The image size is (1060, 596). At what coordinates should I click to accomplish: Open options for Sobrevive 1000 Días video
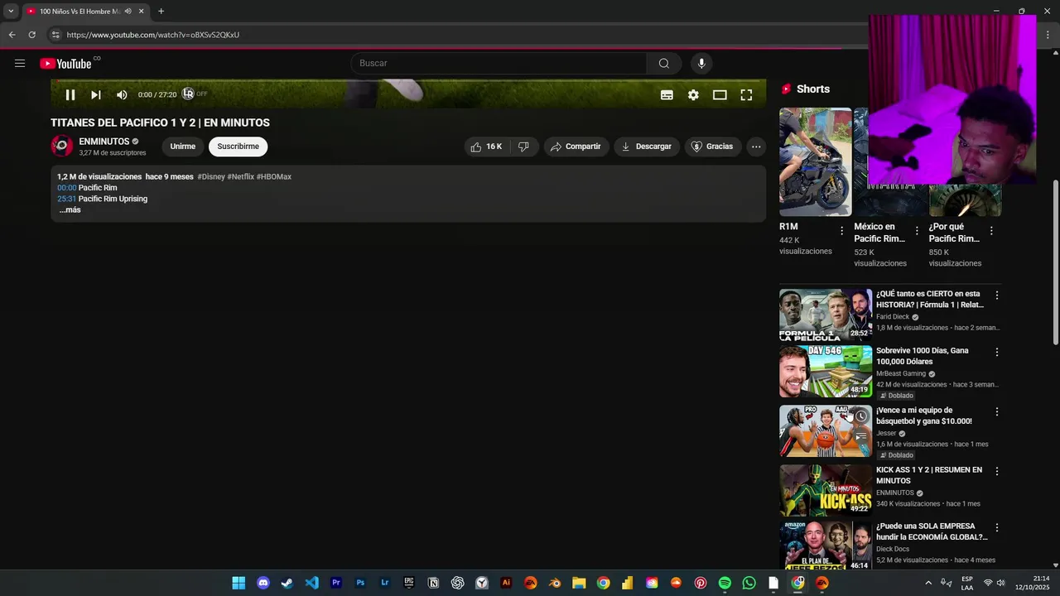pyautogui.click(x=997, y=352)
